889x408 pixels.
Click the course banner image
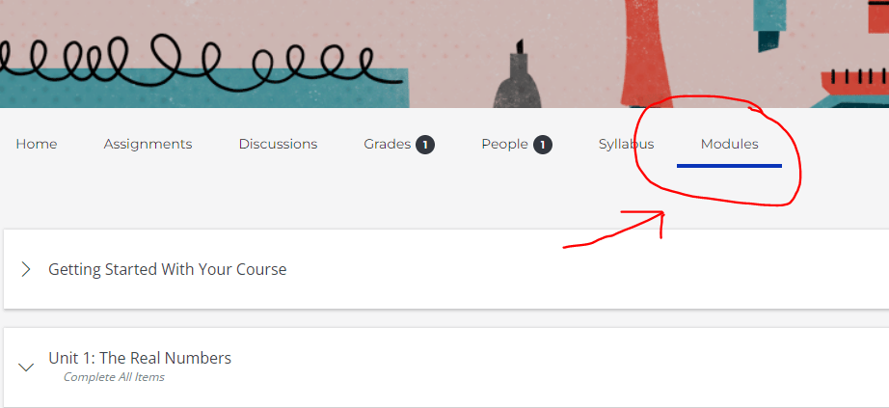pyautogui.click(x=444, y=54)
